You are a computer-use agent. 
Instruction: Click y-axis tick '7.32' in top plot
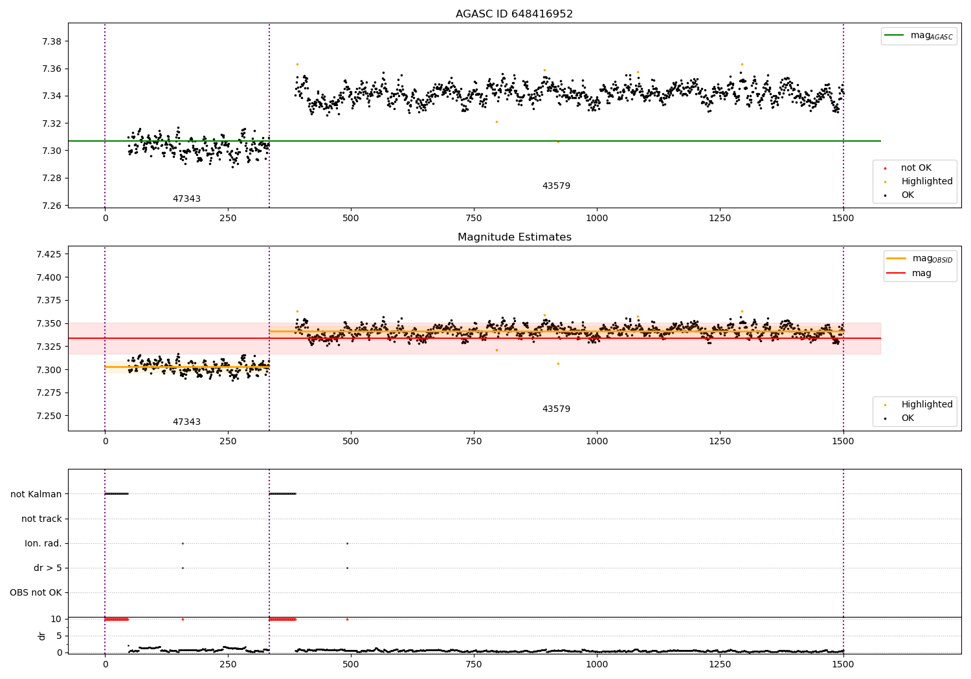click(x=52, y=124)
